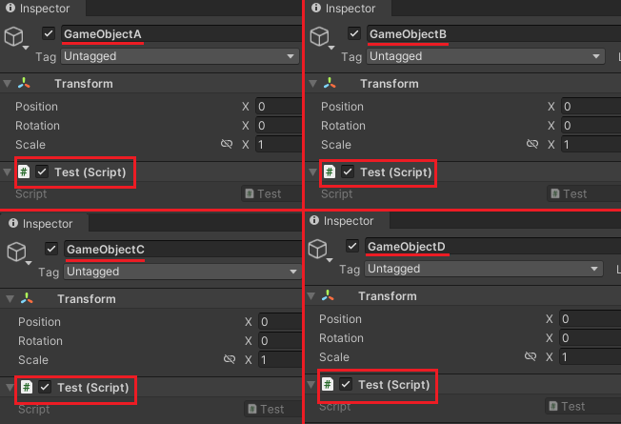This screenshot has height=424, width=621.
Task: Click the Position X label for GameObjectB
Action: tap(552, 107)
